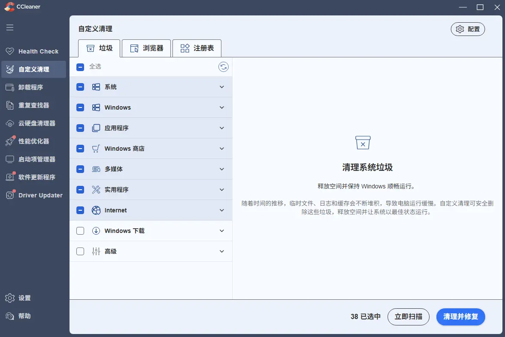This screenshot has width=505, height=337.
Task: Click the 性能优化器 rocket icon
Action: pyautogui.click(x=10, y=141)
